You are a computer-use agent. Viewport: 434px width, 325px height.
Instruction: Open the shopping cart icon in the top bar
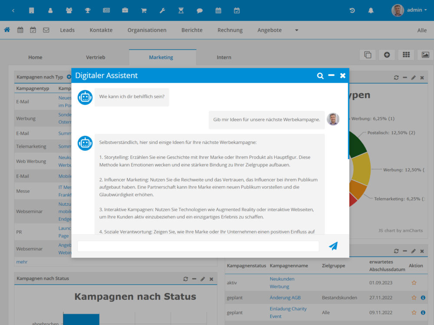click(144, 10)
